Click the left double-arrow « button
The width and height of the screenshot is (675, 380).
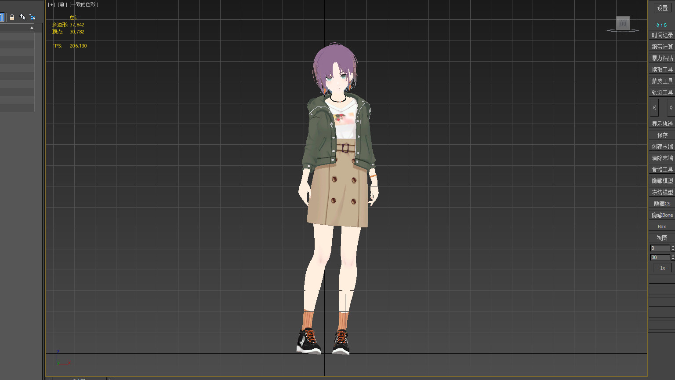click(654, 107)
